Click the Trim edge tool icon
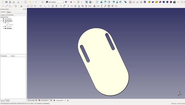Viewport: 185px width, 105px height. (x=49, y=6)
